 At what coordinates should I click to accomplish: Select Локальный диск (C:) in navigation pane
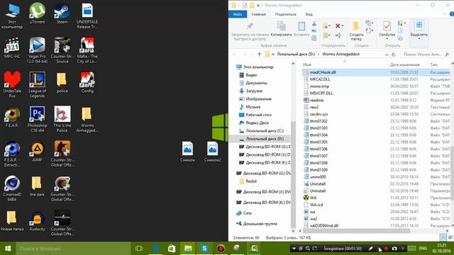coord(265,130)
